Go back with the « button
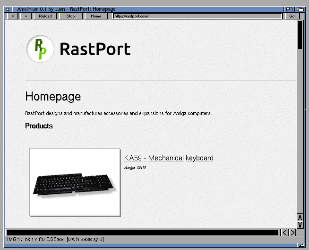This screenshot has height=250, width=309. click(x=13, y=16)
